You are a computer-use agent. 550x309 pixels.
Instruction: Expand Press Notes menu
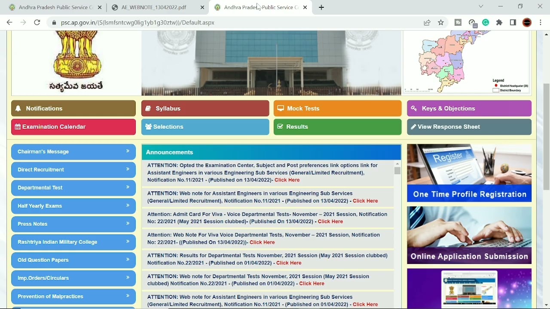click(x=73, y=224)
